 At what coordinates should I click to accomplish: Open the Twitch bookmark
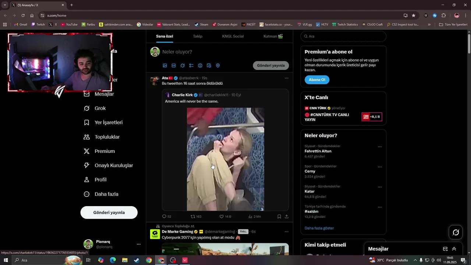(x=38, y=24)
